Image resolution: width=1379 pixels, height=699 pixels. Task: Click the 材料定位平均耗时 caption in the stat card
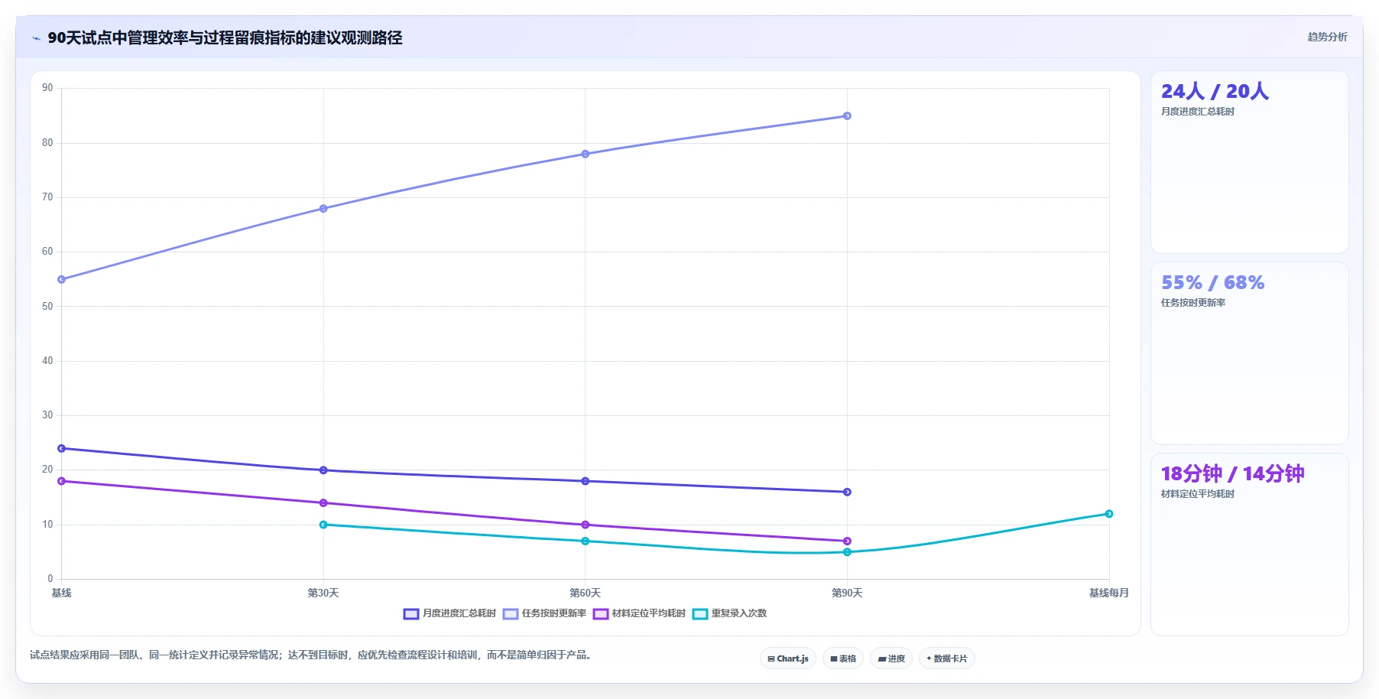pos(1198,494)
